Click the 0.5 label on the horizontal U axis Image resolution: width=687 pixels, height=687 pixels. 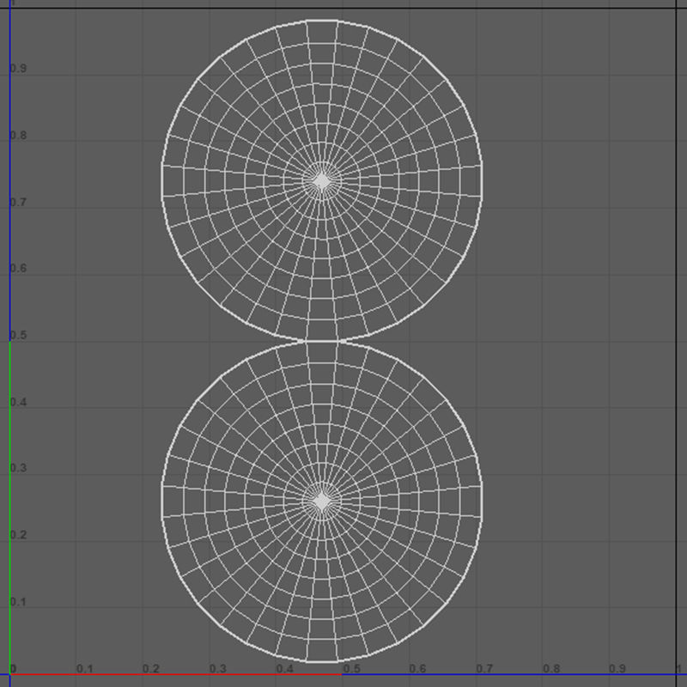pyautogui.click(x=351, y=669)
